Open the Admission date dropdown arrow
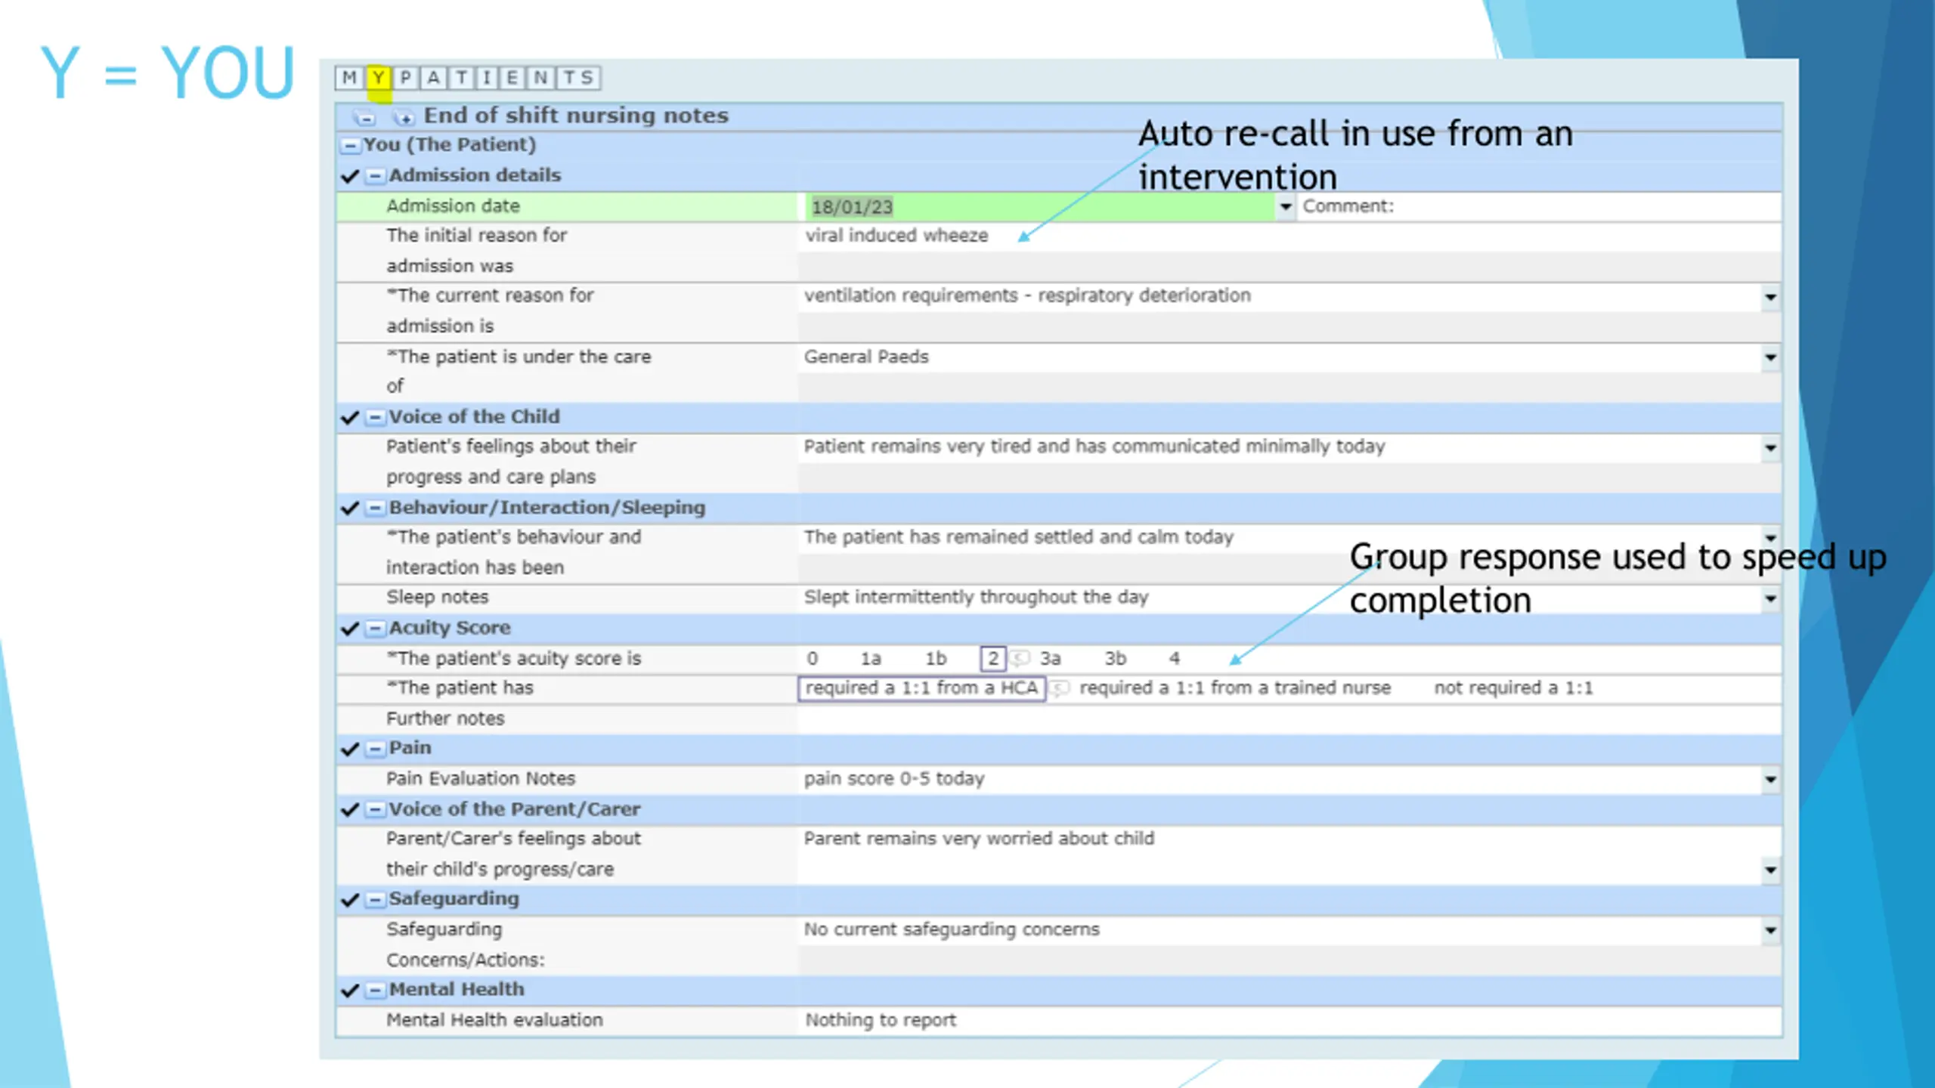The image size is (1935, 1088). pyautogui.click(x=1285, y=206)
